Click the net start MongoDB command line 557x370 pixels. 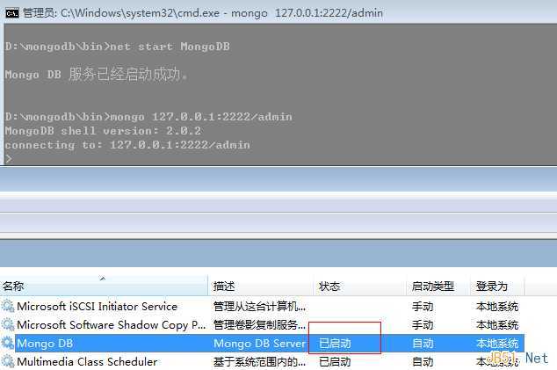[118, 47]
